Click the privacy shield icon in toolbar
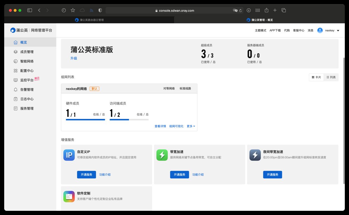This screenshot has width=349, height=215. point(100,10)
